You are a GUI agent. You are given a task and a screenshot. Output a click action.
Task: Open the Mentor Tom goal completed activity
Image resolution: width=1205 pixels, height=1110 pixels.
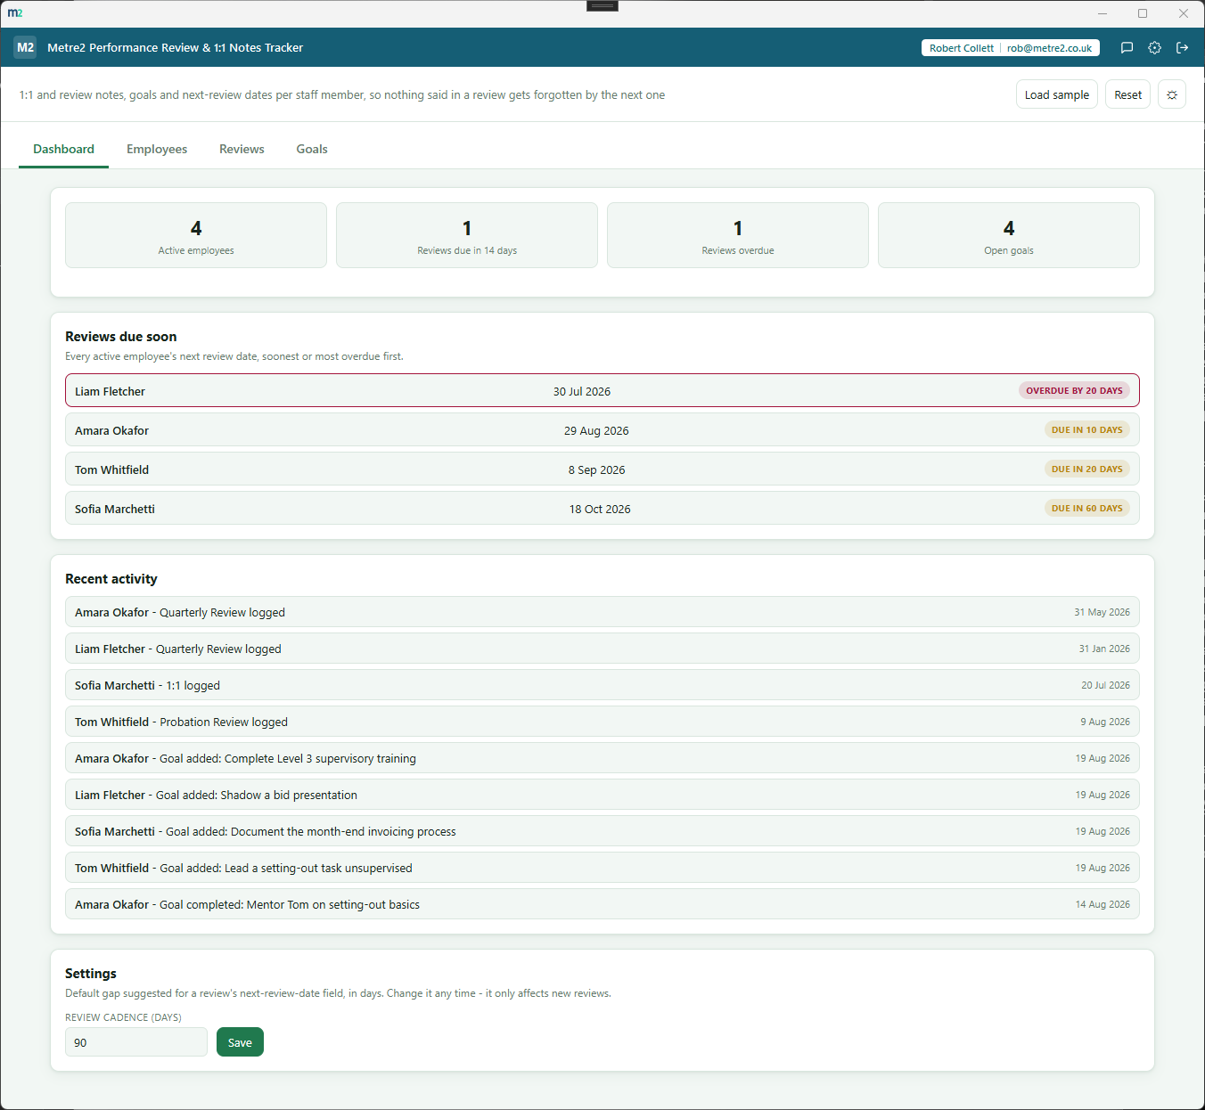pyautogui.click(x=602, y=904)
